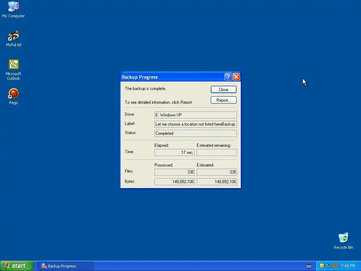Click the Close button in Backup Progress
Image resolution: width=361 pixels, height=271 pixels.
[x=223, y=89]
